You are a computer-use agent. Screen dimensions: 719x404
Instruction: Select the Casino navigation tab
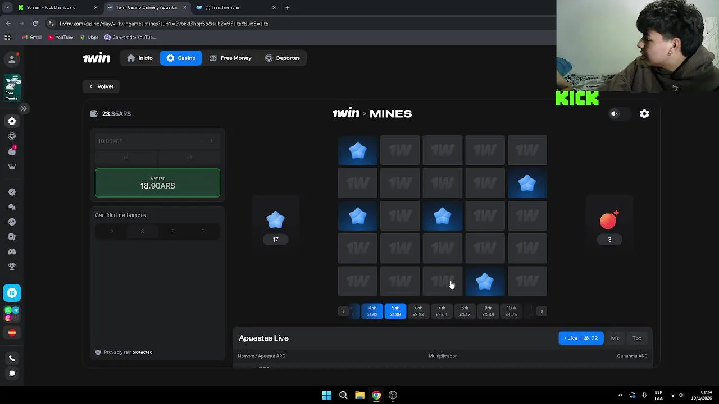point(181,58)
